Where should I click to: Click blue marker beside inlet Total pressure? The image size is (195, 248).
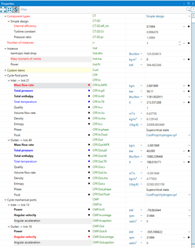tap(89, 90)
